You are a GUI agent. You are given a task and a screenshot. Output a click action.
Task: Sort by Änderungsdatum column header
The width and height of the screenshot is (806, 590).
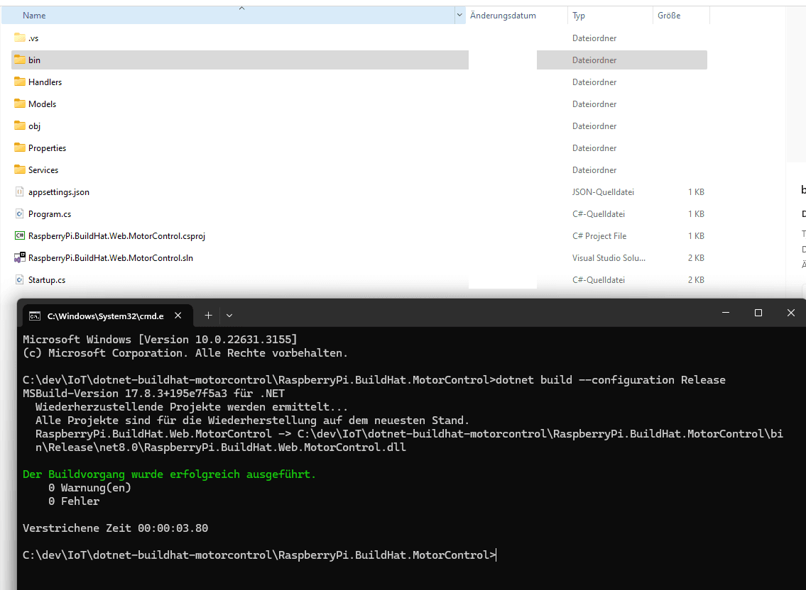(x=503, y=16)
